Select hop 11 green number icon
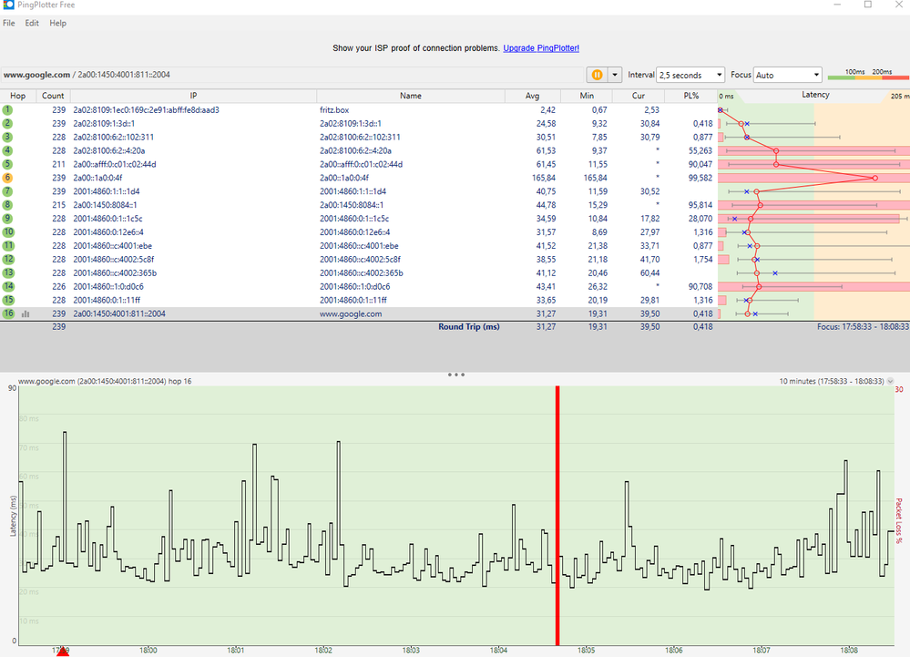Image resolution: width=910 pixels, height=657 pixels. 8,245
